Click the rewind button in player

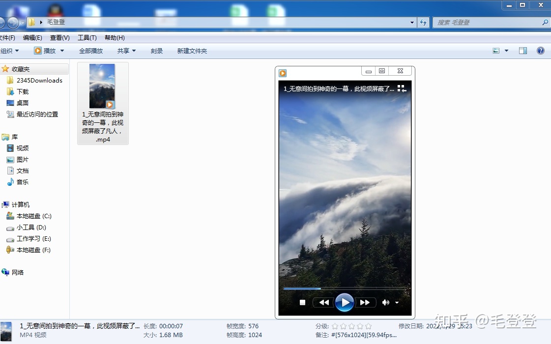(x=324, y=303)
